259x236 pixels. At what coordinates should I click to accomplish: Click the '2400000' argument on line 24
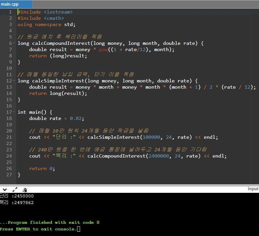158,156
